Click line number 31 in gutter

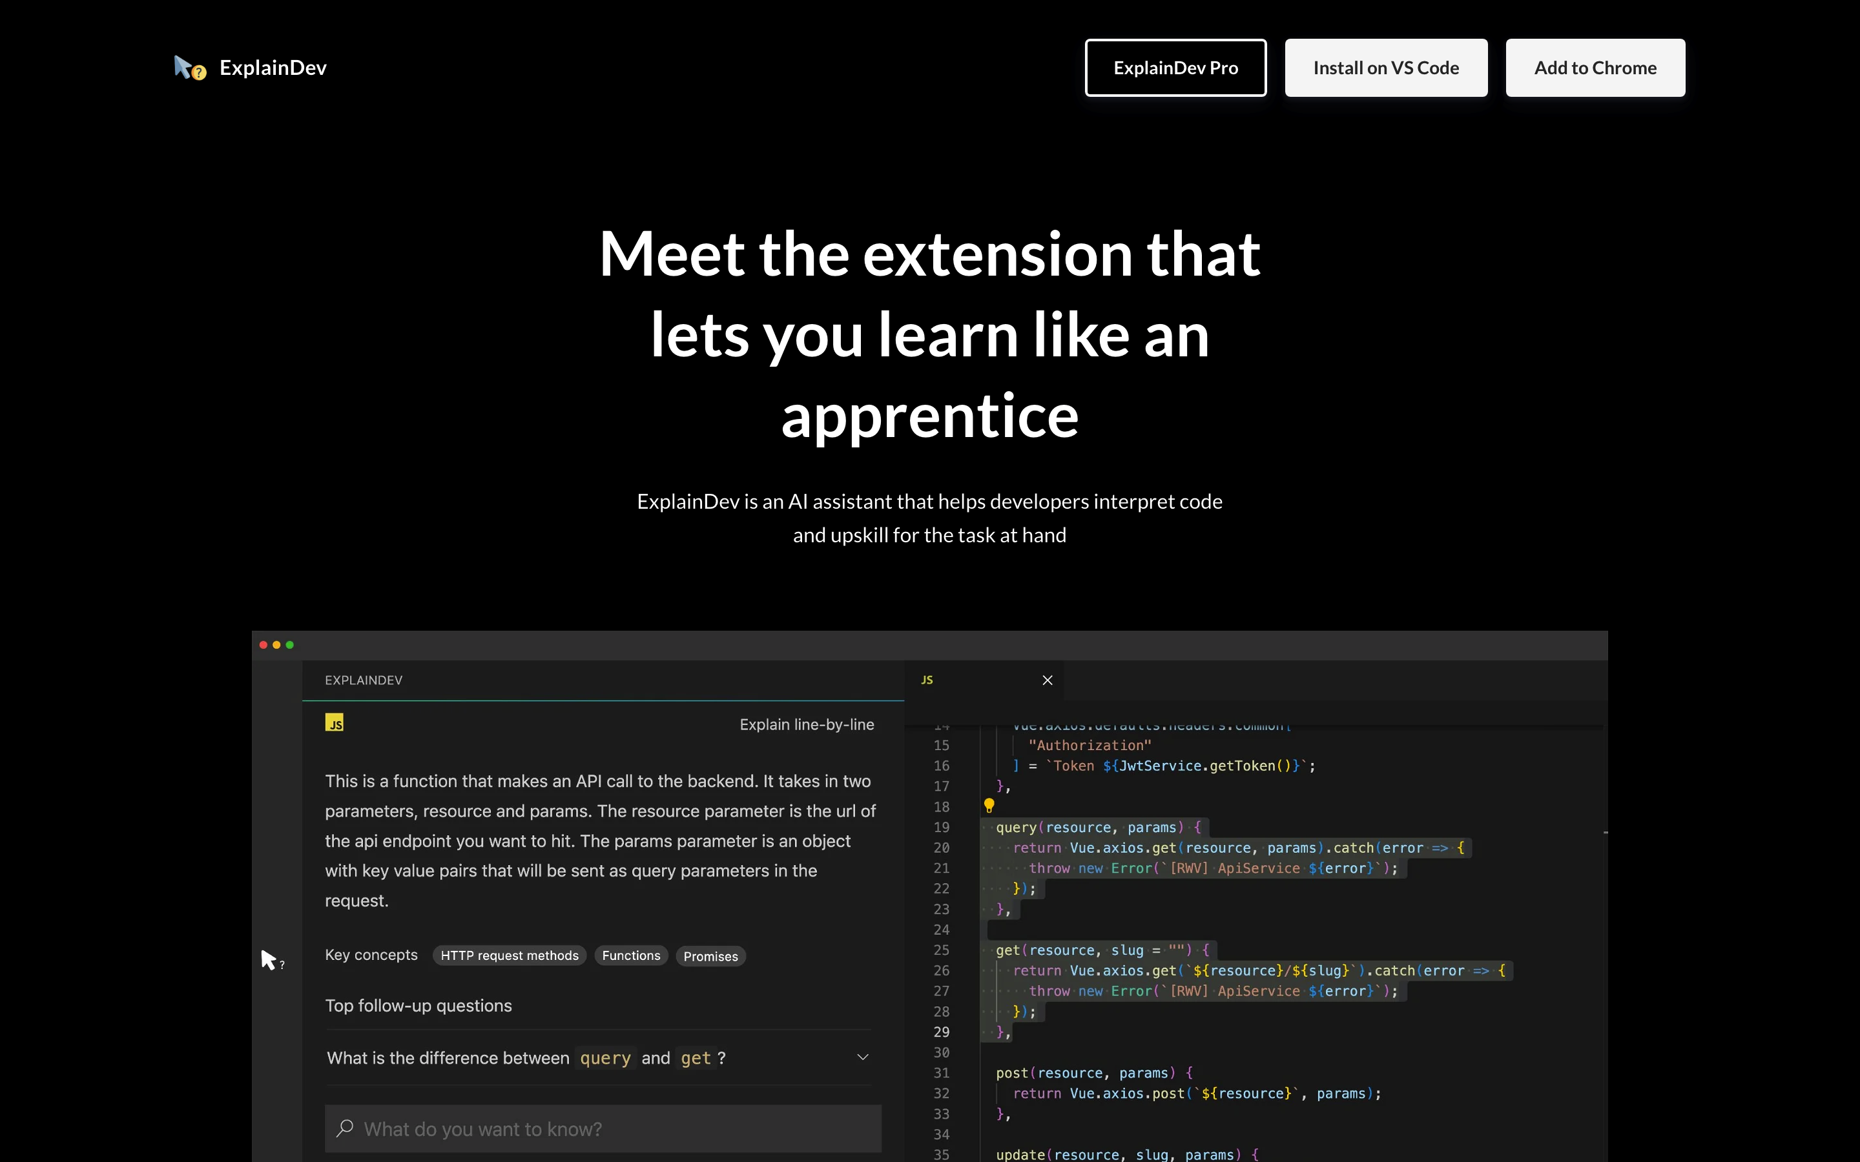tap(941, 1073)
